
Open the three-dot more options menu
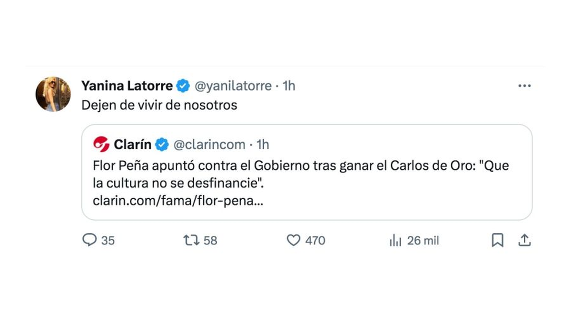pyautogui.click(x=524, y=86)
